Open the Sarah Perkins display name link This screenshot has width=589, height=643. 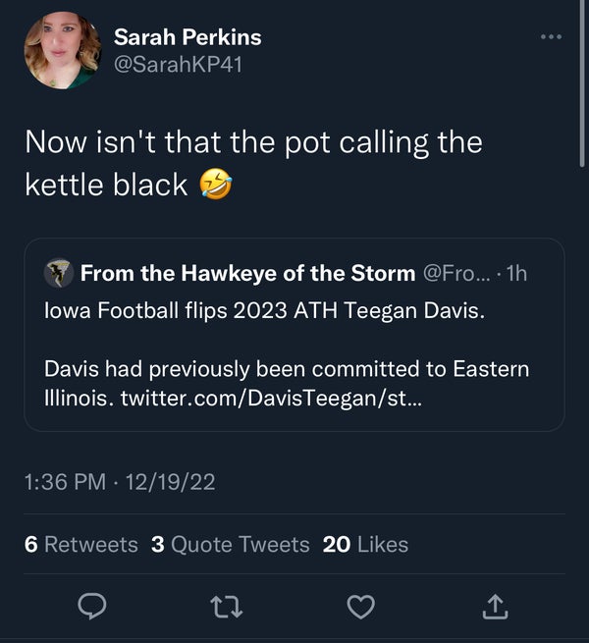(x=187, y=37)
